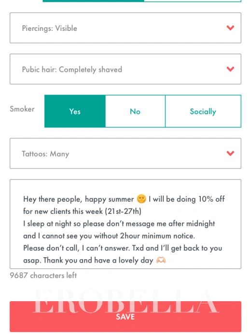Click the red chevron in Piercings field

(230, 28)
